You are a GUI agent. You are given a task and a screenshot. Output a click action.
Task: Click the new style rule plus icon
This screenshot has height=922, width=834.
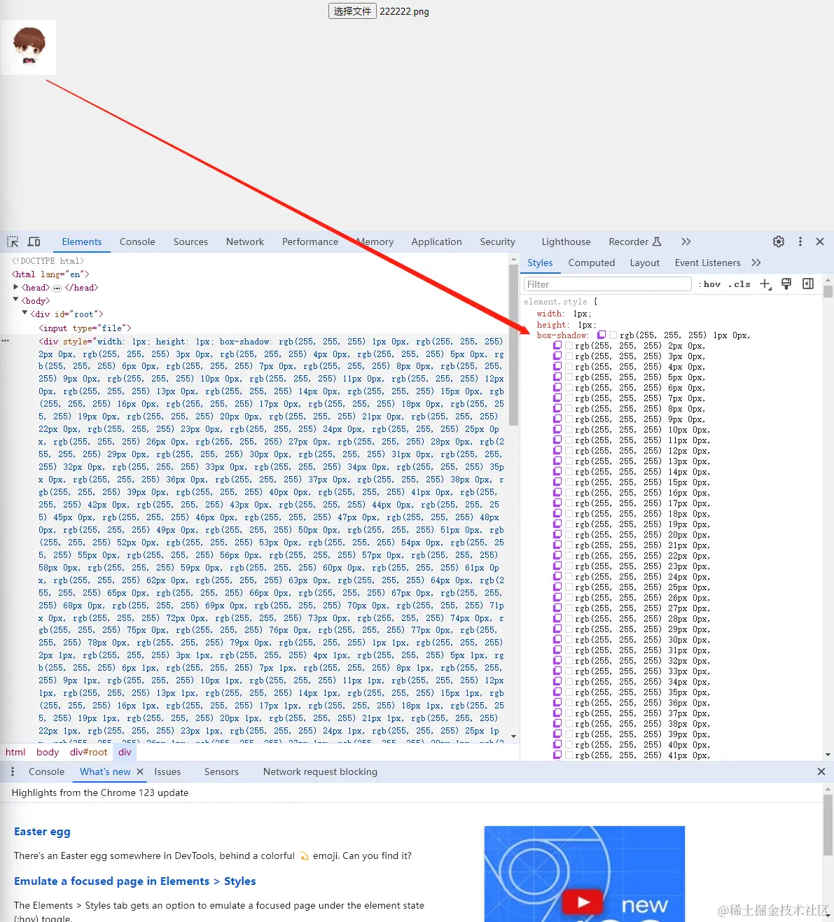(x=765, y=284)
